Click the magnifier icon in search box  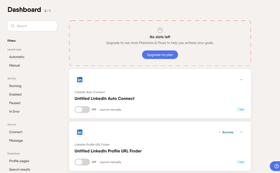point(13,26)
